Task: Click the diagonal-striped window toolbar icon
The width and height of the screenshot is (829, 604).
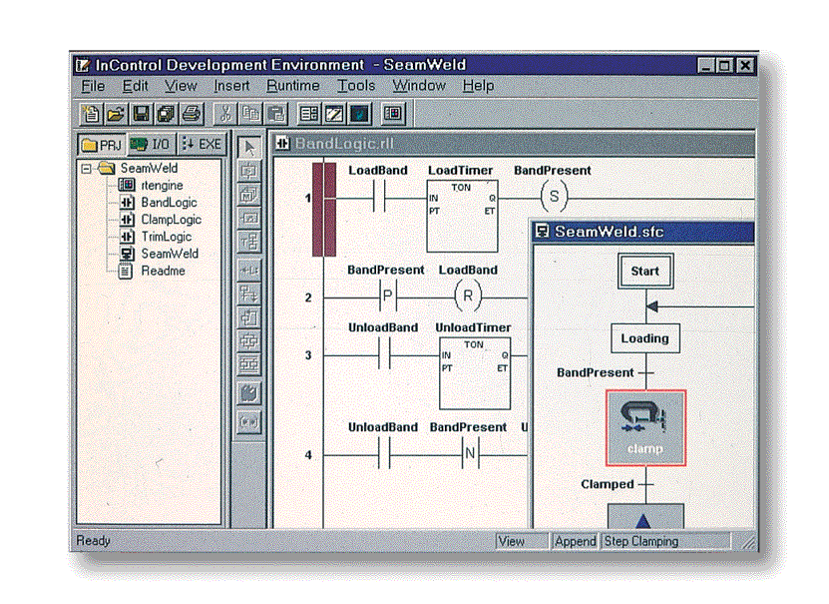Action: click(x=334, y=113)
